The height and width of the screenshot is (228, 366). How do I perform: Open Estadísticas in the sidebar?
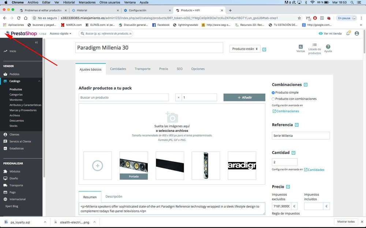16,148
